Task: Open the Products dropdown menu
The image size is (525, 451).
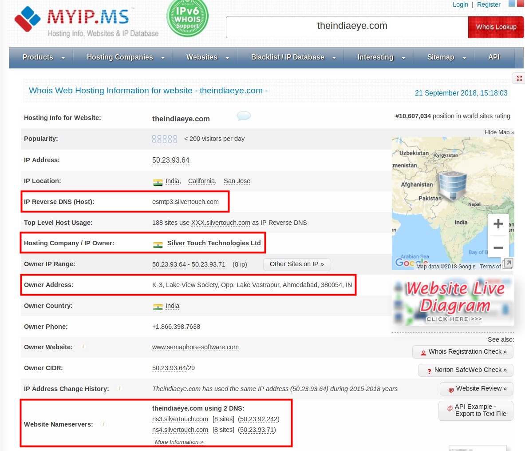Action: tap(43, 57)
